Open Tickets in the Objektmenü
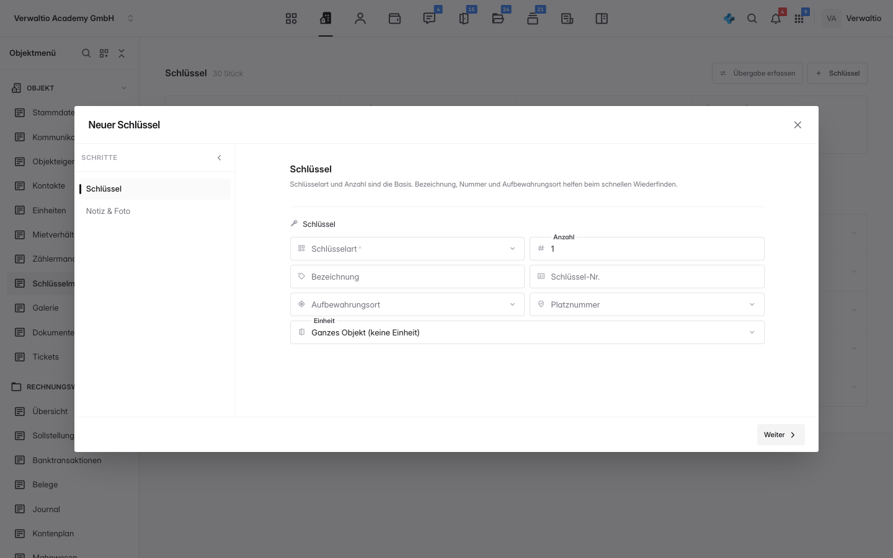 46,356
